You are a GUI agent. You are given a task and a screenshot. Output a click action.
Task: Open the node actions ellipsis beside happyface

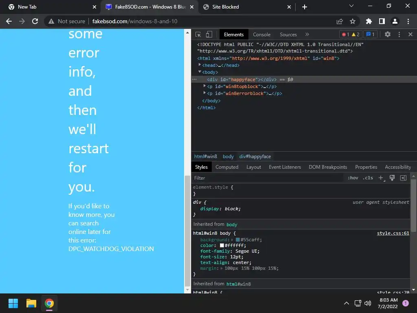194,79
